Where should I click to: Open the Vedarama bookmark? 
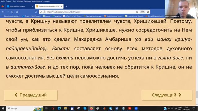[57, 16]
